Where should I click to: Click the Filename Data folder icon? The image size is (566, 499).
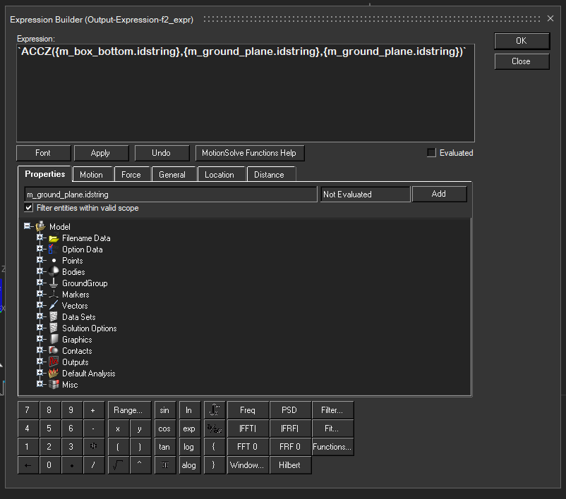54,238
